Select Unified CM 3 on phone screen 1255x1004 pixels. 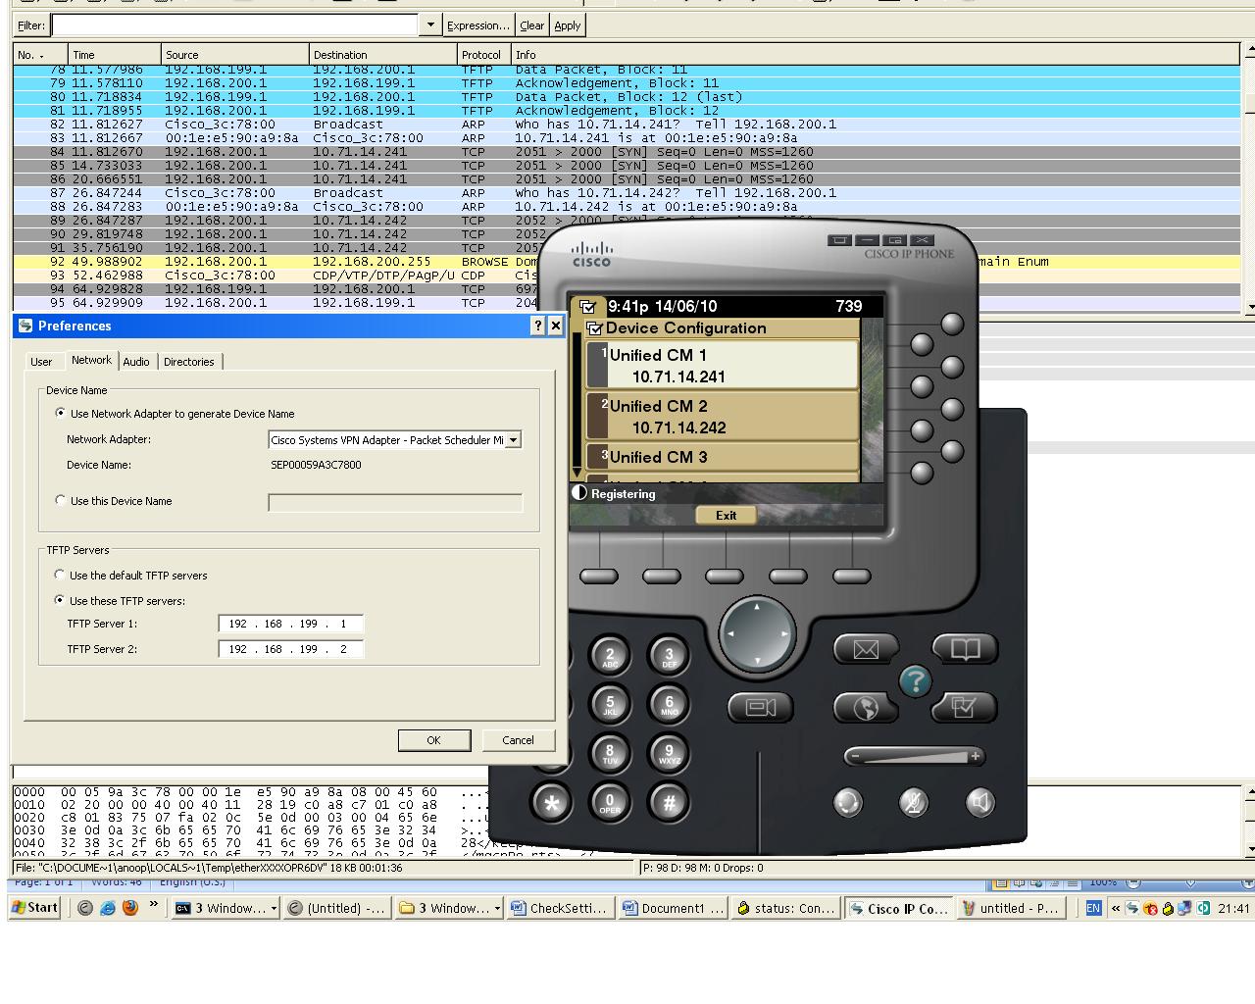click(x=723, y=457)
